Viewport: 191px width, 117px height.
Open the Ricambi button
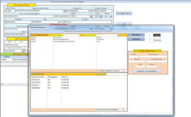click(136, 39)
